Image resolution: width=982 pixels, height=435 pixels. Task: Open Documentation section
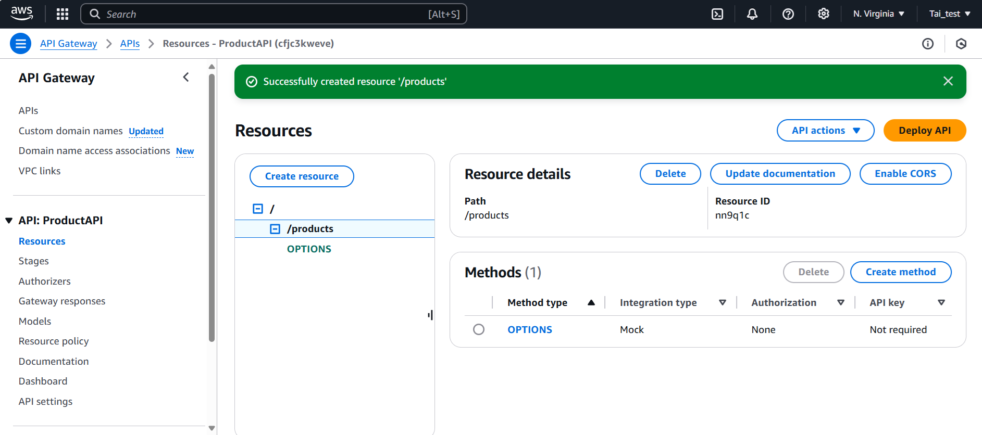click(54, 362)
